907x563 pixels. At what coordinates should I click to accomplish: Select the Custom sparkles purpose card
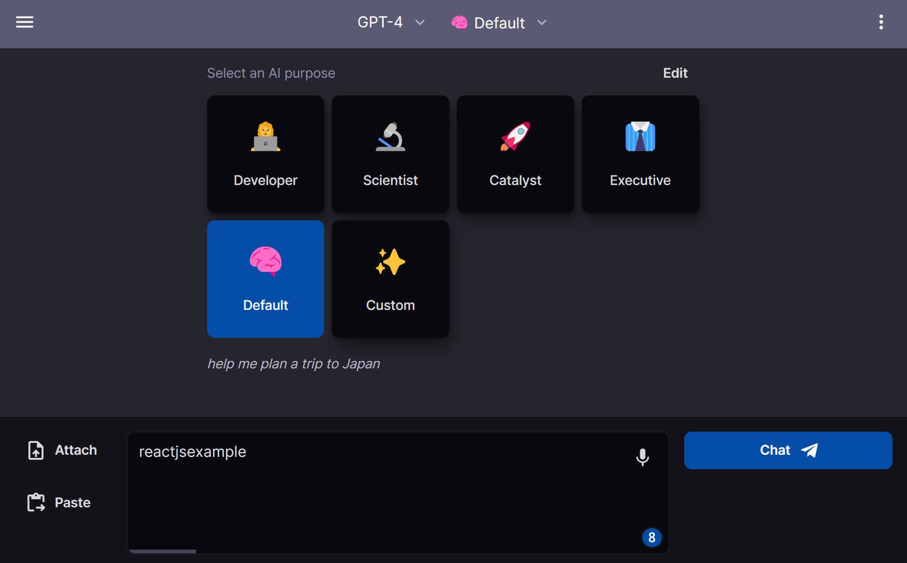(x=390, y=279)
